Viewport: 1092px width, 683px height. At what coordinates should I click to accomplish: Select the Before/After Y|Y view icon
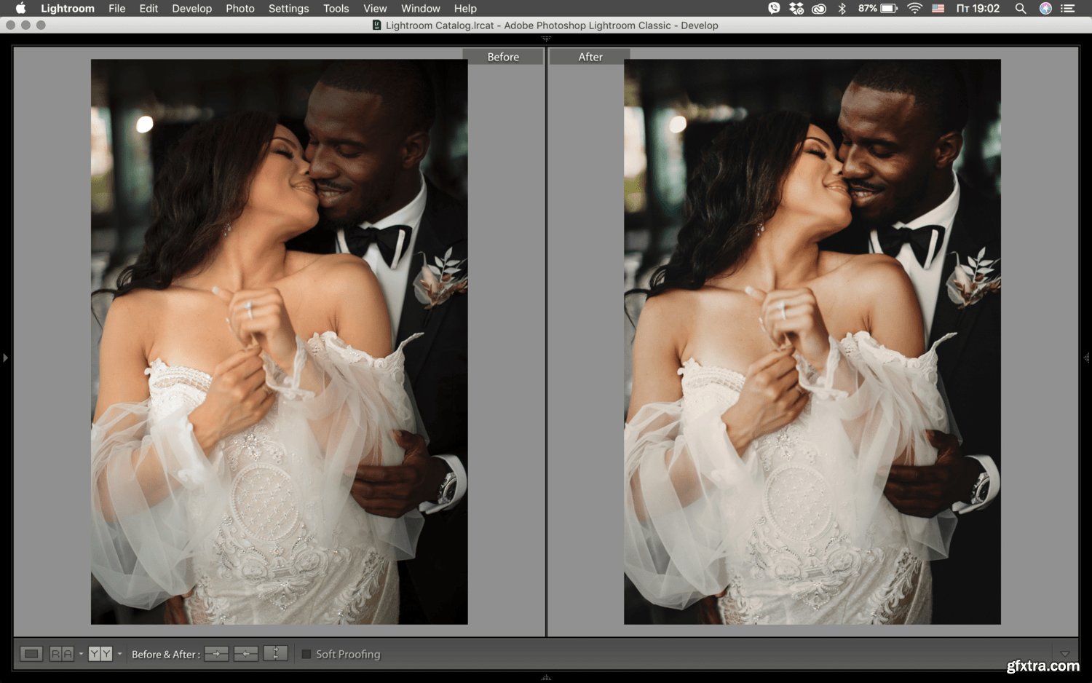[x=100, y=654]
